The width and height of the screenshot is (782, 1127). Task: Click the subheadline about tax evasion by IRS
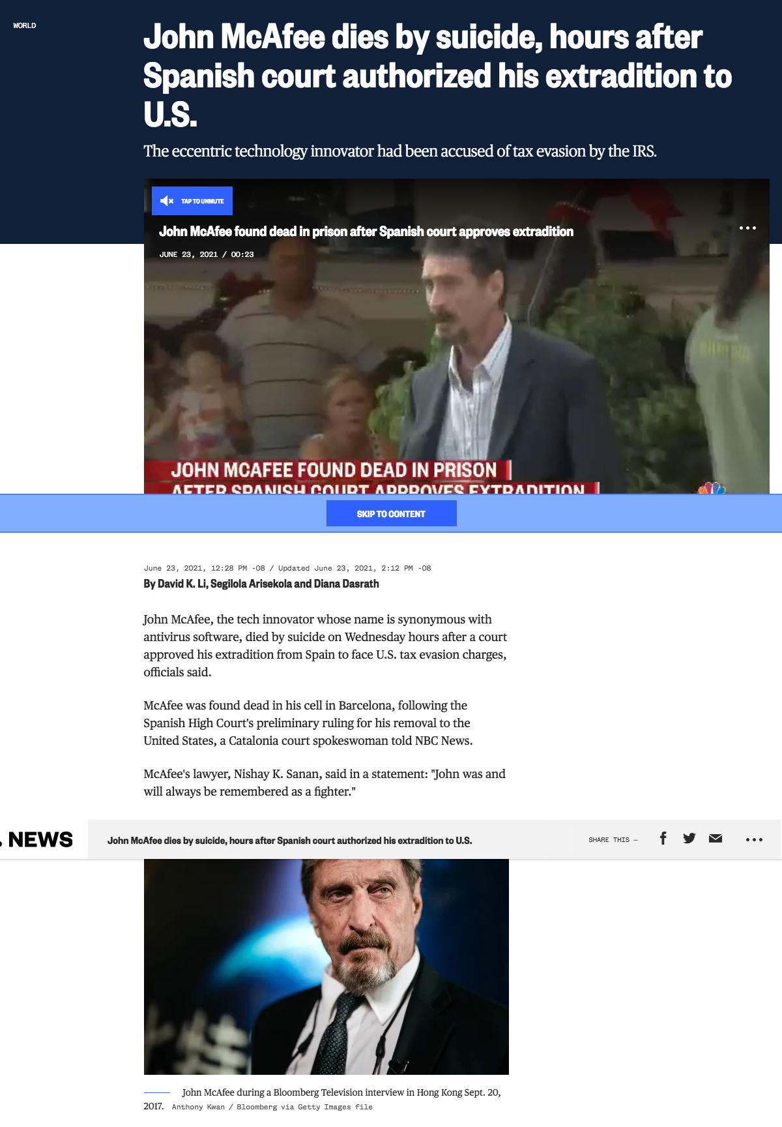coord(400,151)
